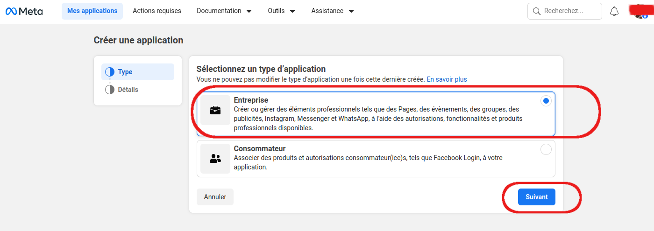654x231 pixels.
Task: Open the notifications bell
Action: click(x=614, y=11)
